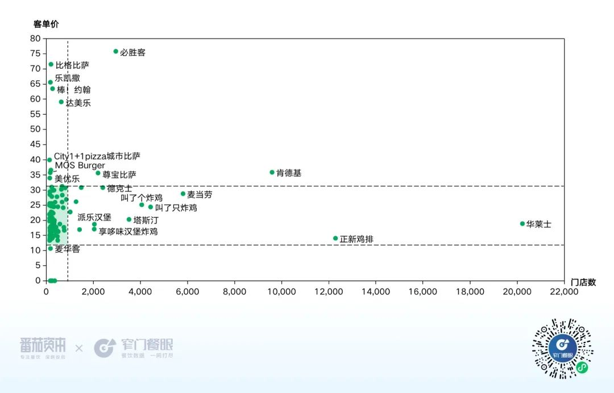Click the 番茄资本 logo

point(43,348)
